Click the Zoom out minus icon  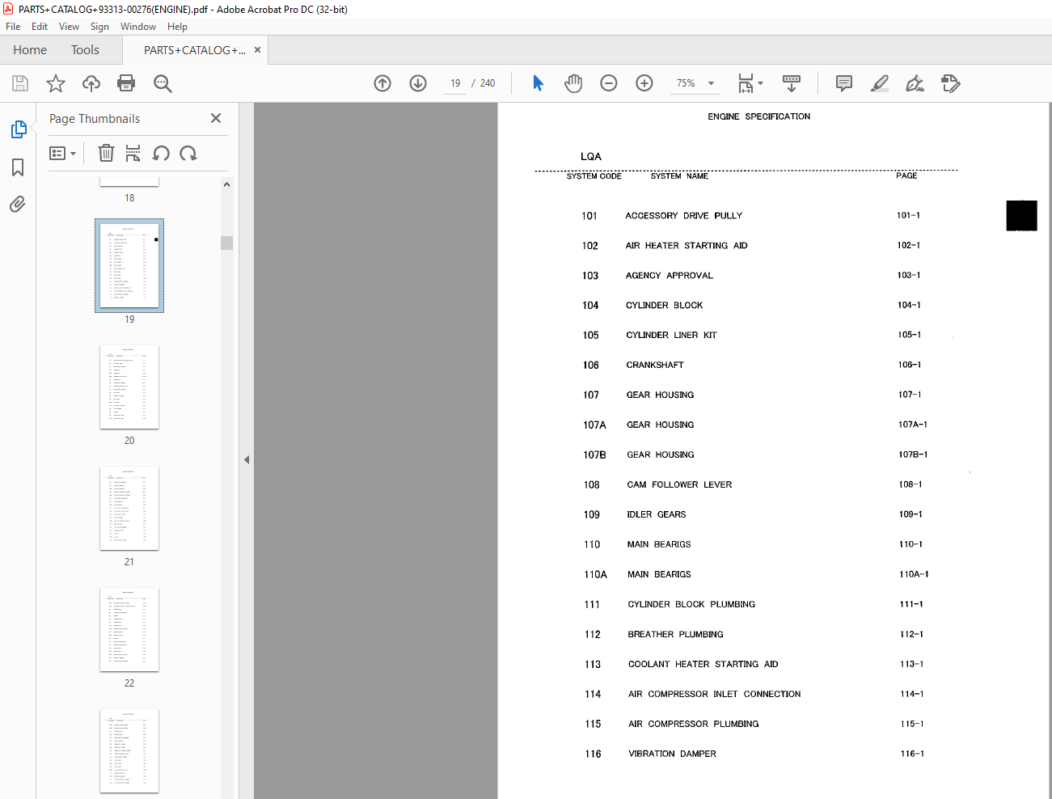pyautogui.click(x=609, y=83)
